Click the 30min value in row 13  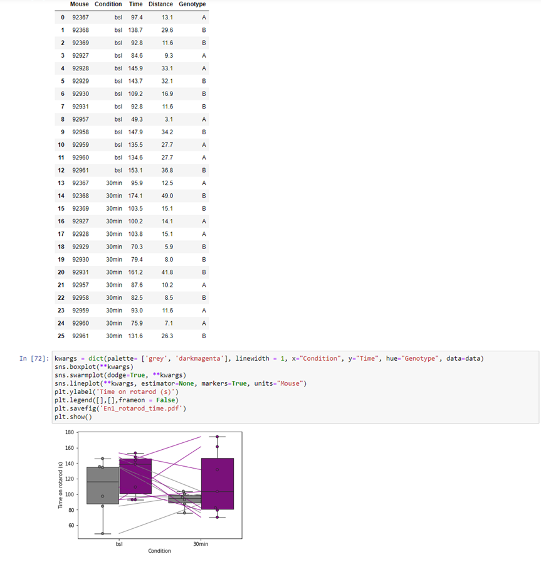[113, 183]
